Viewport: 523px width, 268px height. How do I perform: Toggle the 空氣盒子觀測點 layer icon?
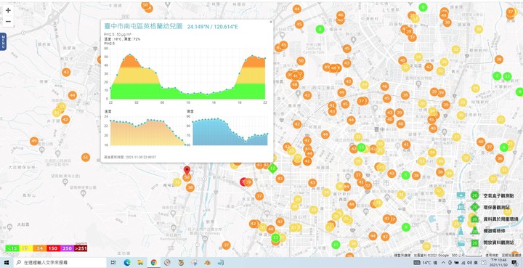[461, 195]
